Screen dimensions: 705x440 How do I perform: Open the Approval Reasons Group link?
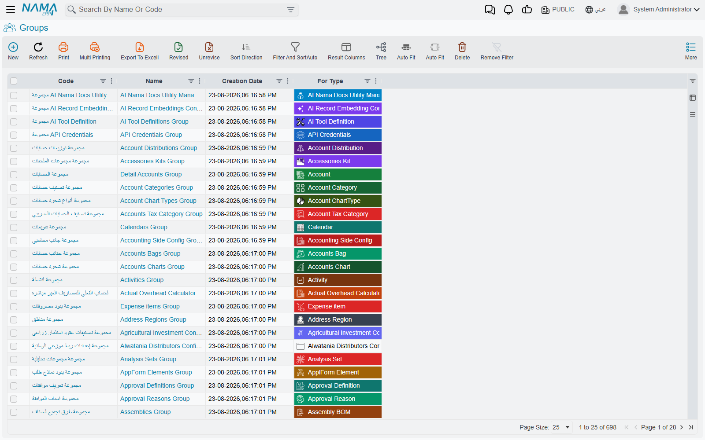(155, 399)
